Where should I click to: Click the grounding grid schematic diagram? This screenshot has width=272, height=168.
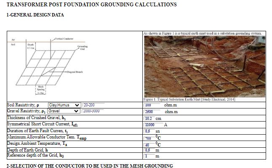point(49,66)
